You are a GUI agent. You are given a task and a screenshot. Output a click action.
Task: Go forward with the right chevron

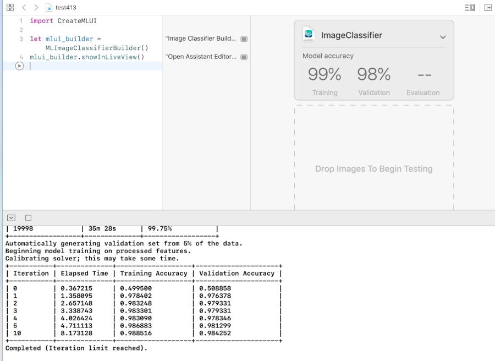point(36,7)
